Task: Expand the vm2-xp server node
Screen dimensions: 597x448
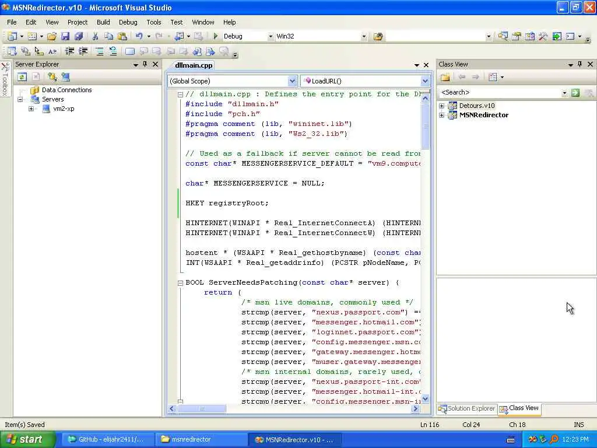Action: [31, 109]
